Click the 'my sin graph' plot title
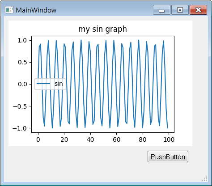The width and height of the screenshot is (212, 186). point(102,29)
